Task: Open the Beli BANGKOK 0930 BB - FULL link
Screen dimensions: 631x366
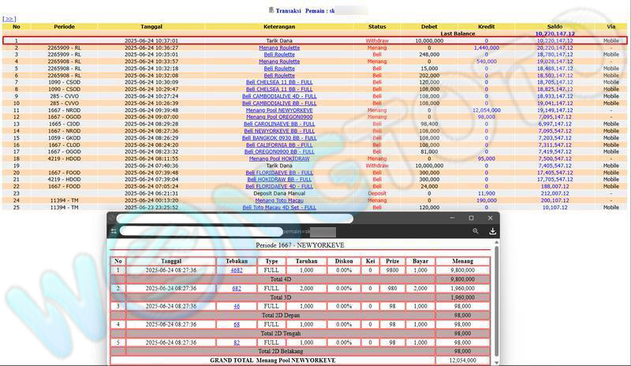Action: point(279,137)
